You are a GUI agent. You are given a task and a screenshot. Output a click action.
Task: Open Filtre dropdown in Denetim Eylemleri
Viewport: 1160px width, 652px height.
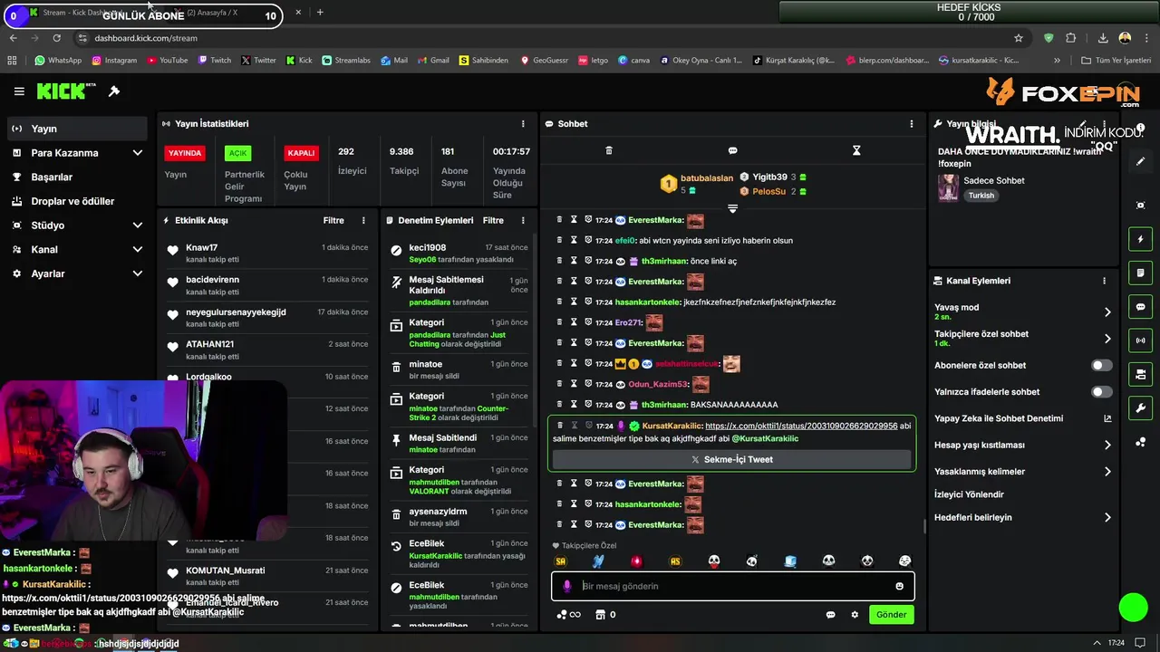[493, 220]
